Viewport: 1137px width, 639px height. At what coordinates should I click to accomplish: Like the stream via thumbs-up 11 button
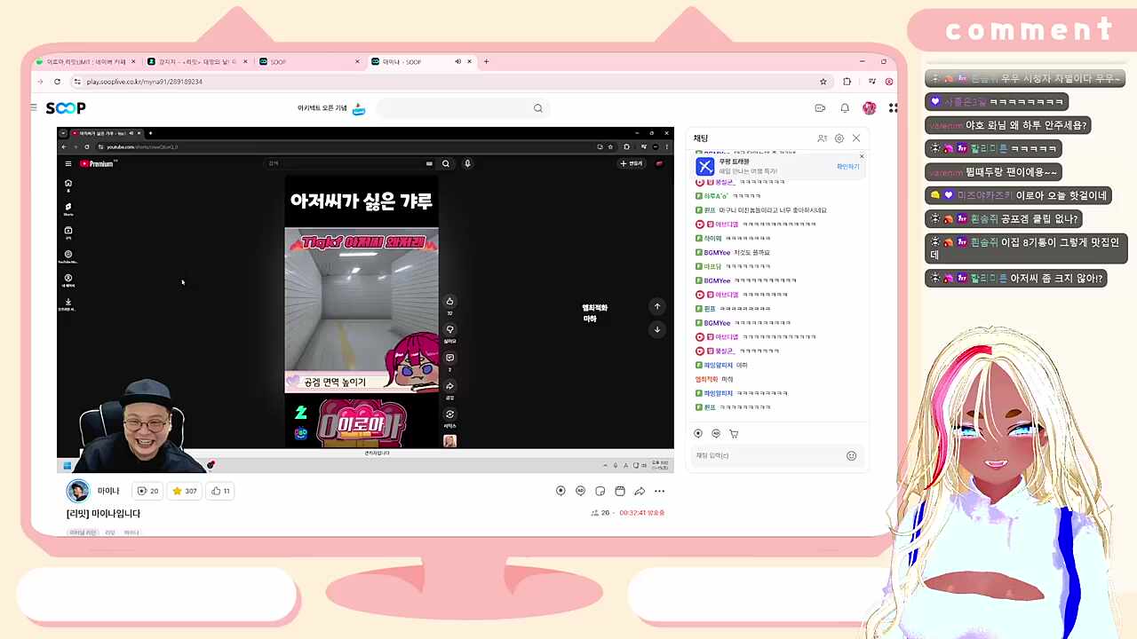click(220, 491)
